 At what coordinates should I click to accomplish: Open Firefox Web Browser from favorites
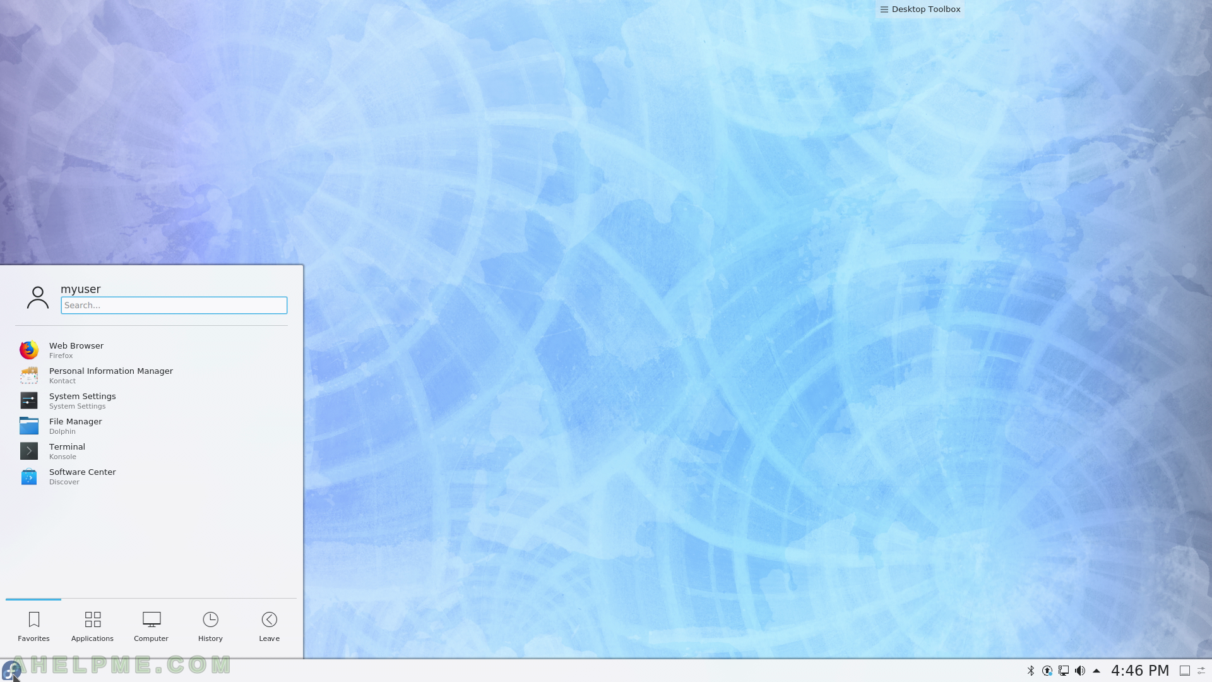151,350
